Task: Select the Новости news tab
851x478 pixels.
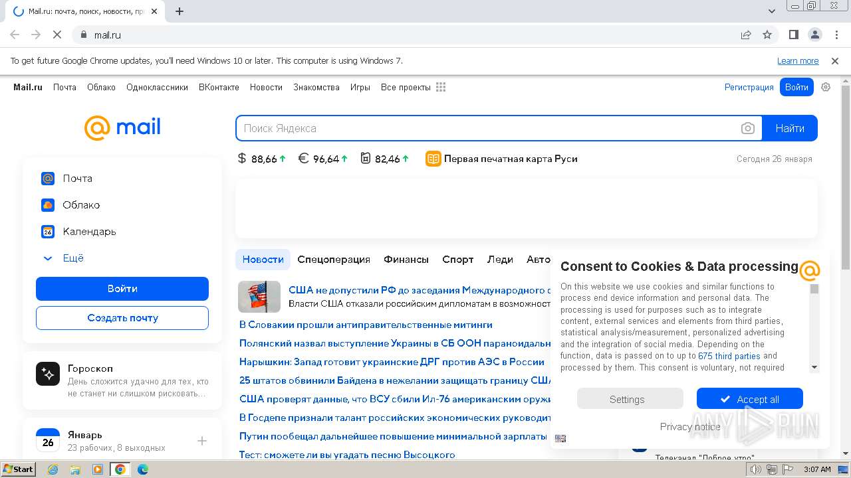Action: (263, 260)
